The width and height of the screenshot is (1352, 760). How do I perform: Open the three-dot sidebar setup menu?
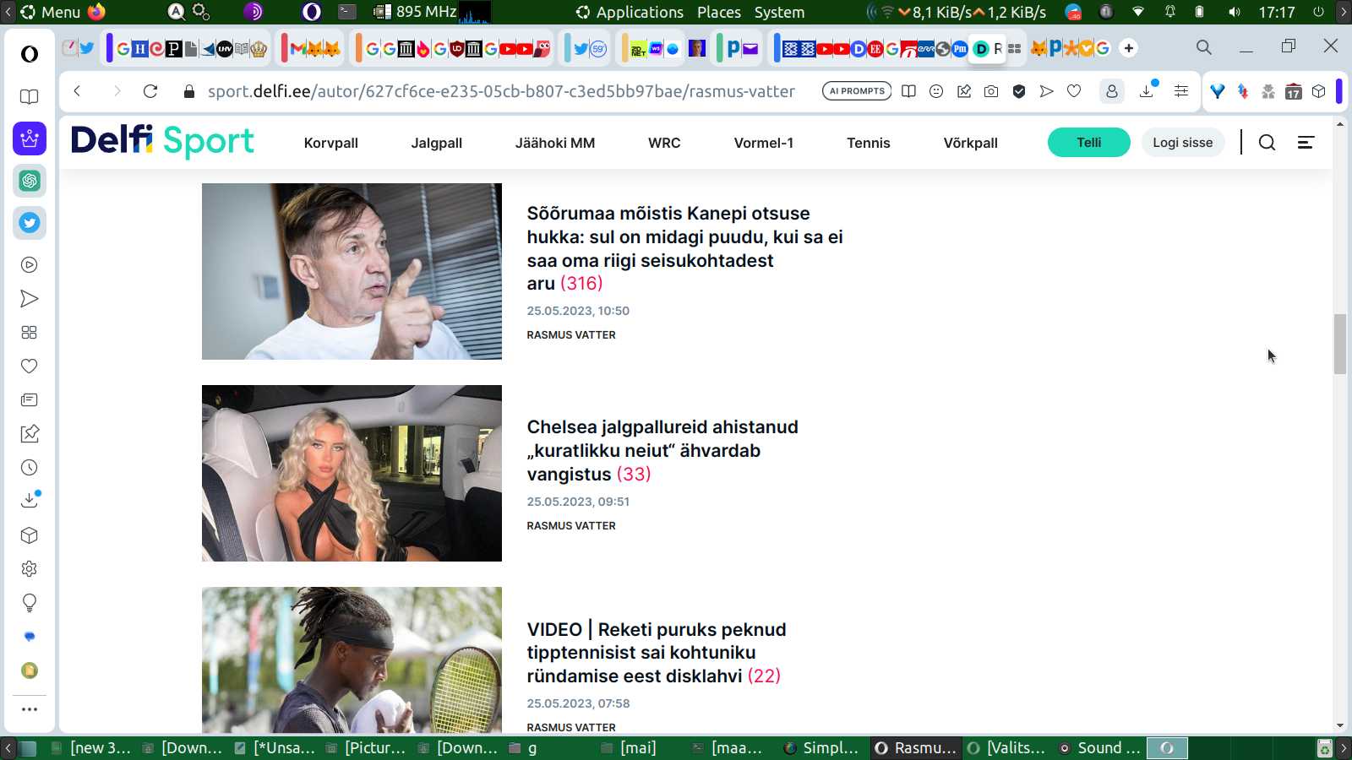pos(30,709)
